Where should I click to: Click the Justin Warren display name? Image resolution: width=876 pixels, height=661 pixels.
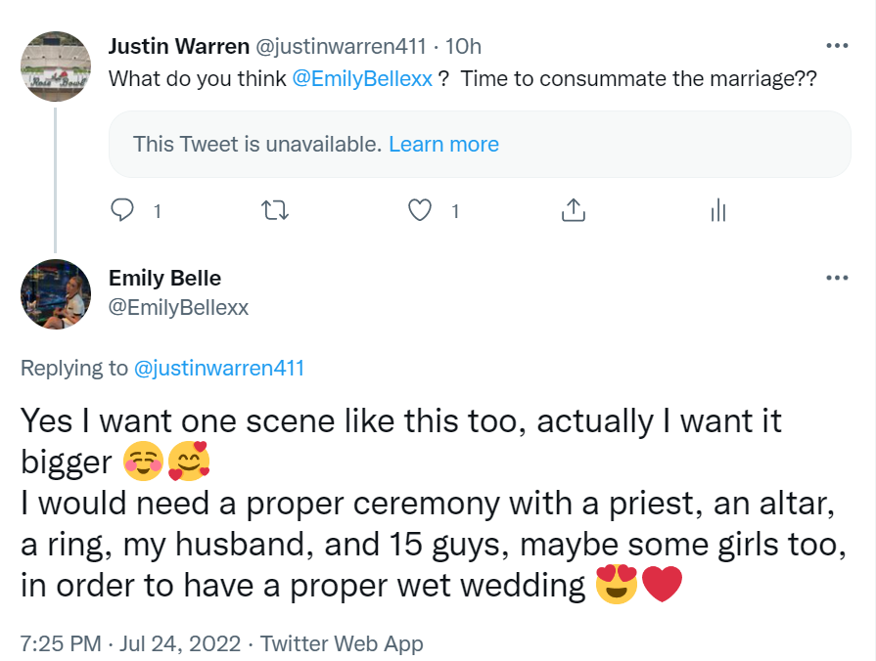[178, 46]
